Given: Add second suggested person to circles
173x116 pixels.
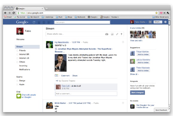Looking at the screenshot, I should click(x=143, y=62).
